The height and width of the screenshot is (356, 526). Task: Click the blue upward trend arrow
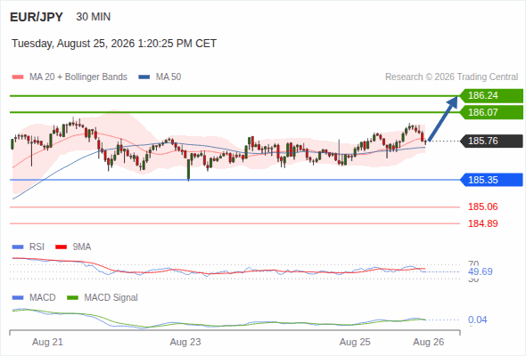point(443,118)
